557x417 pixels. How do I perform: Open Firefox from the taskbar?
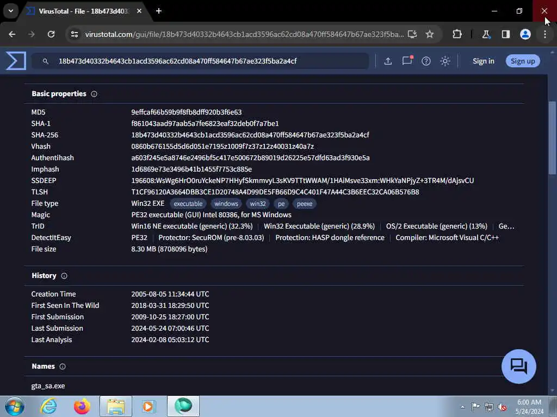point(82,406)
